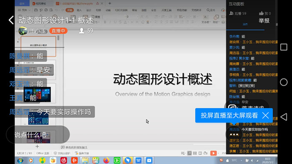Tap the viewer count 59 icon
292x164 pixels.
pos(82,30)
